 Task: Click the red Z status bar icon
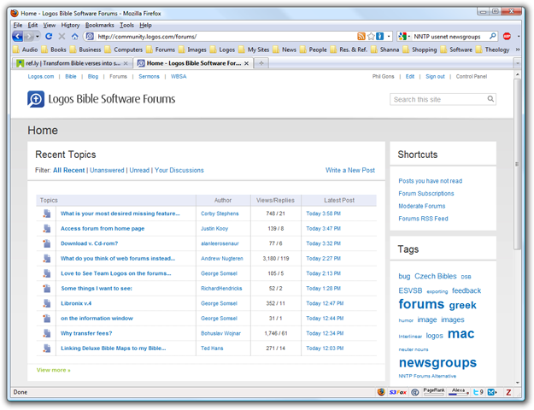pos(508,392)
